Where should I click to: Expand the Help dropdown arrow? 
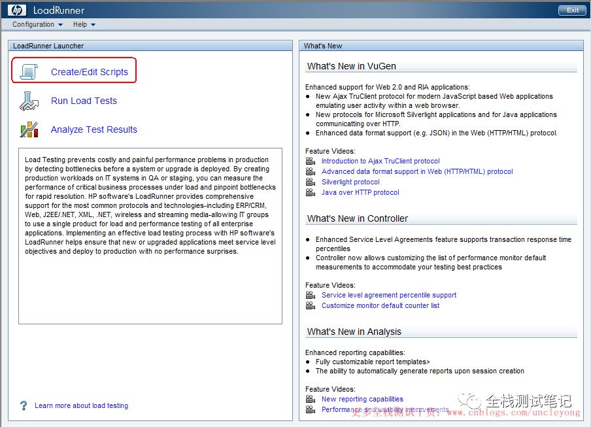click(x=93, y=25)
